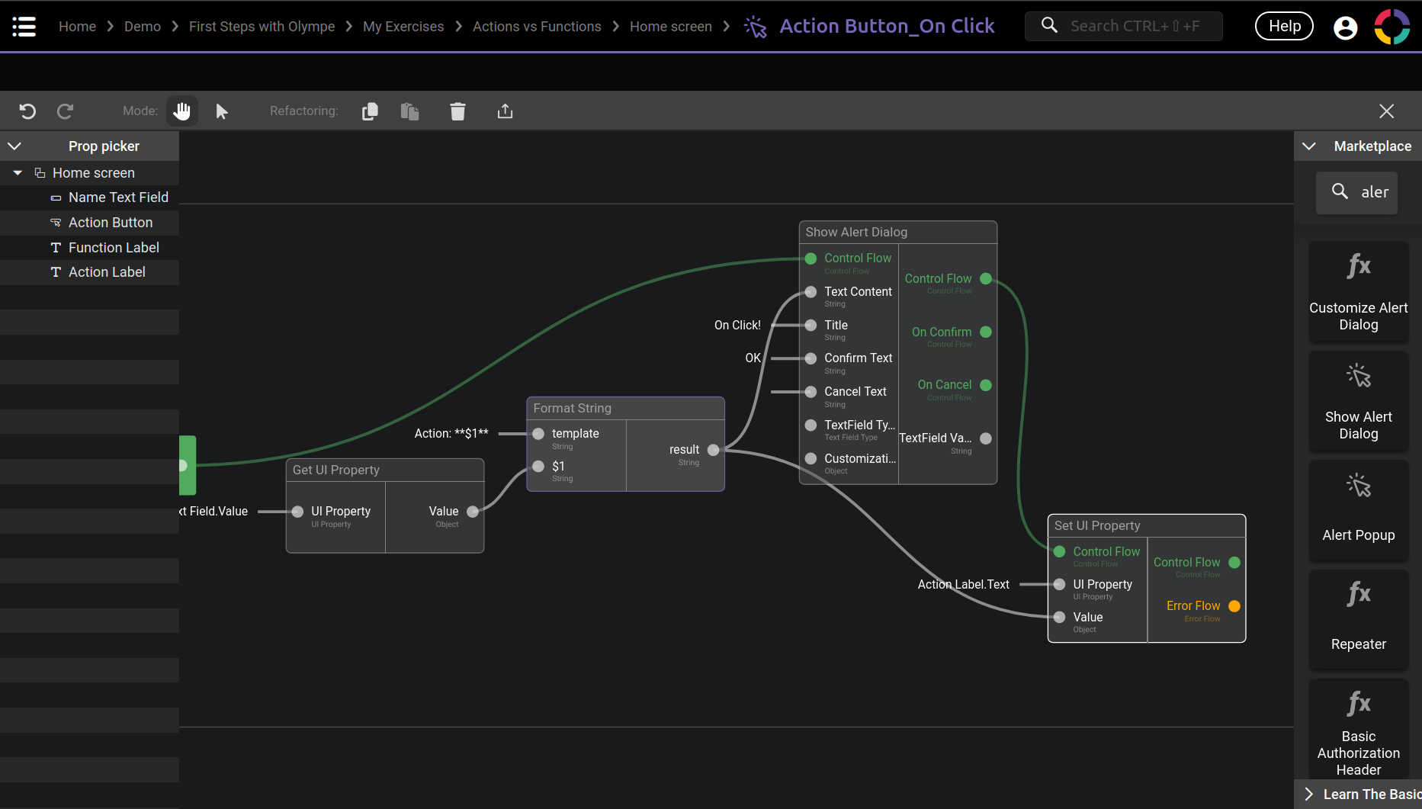Image resolution: width=1422 pixels, height=809 pixels.
Task: Click the redo arrow icon
Action: tap(66, 111)
